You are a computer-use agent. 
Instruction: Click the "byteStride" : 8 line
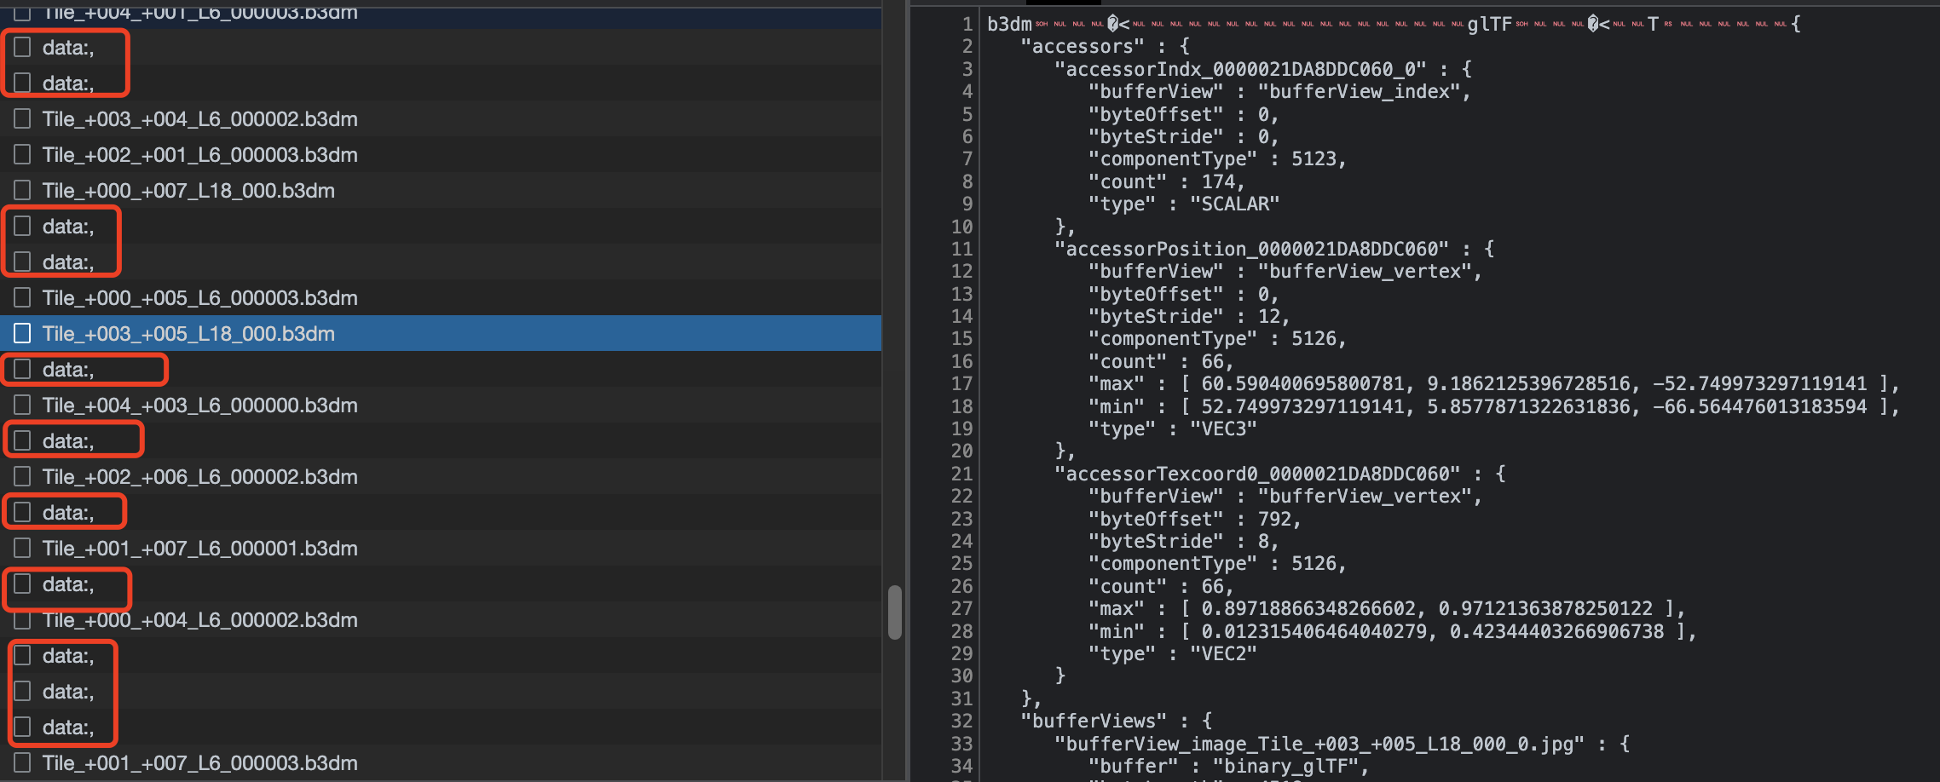[x=1183, y=541]
